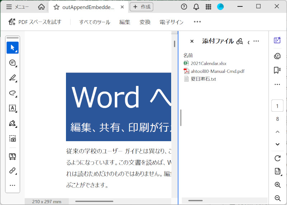Open the comments panel icon

coord(277,56)
